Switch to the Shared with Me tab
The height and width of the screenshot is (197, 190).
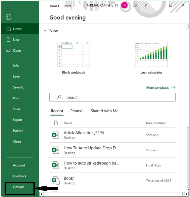pos(104,111)
